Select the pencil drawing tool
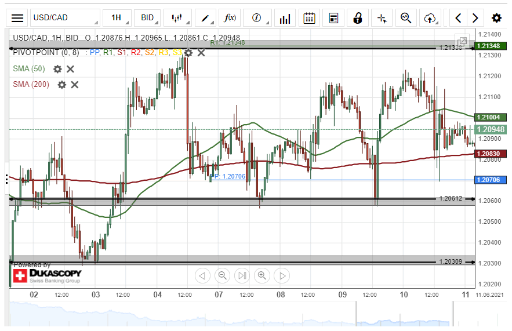512x331 pixels. click(205, 17)
